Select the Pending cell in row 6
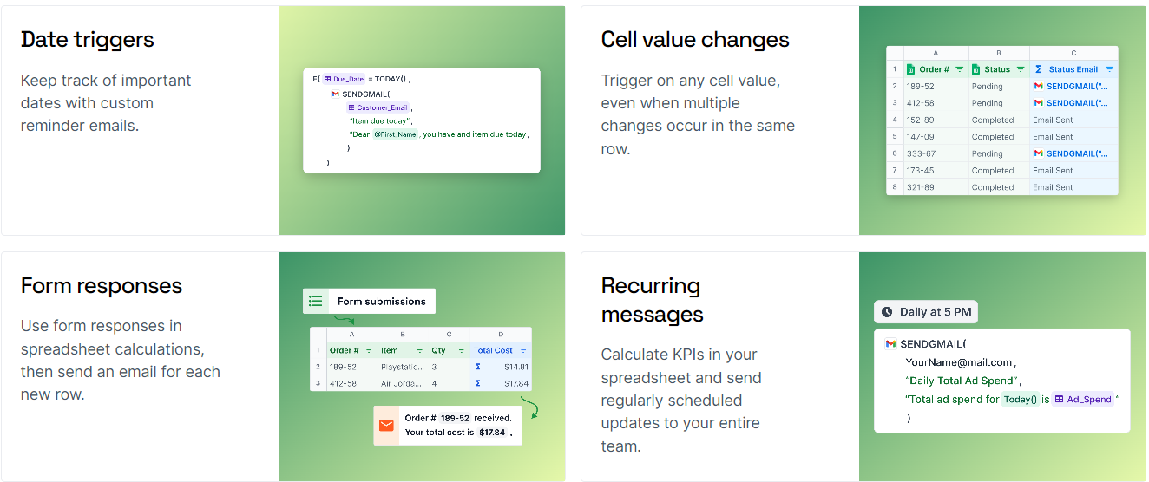The width and height of the screenshot is (1149, 482). (x=987, y=153)
